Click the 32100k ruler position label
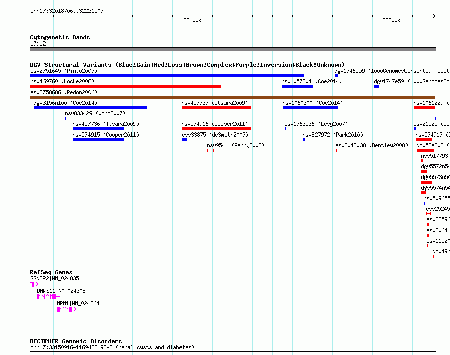450x355 pixels. [x=192, y=20]
